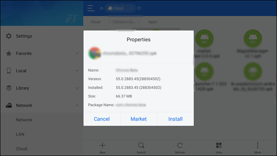This screenshot has width=277, height=156.
Task: Install the Chrome Beta apk
Action: click(x=175, y=119)
